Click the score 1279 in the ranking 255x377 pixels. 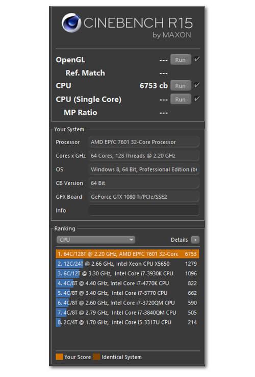pyautogui.click(x=191, y=264)
